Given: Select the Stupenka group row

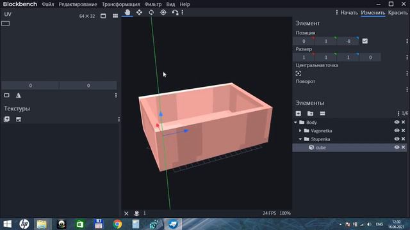Looking at the screenshot, I should click(x=350, y=139).
